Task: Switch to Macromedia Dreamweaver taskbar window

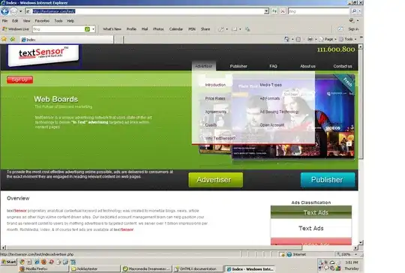Action: pyautogui.click(x=146, y=268)
